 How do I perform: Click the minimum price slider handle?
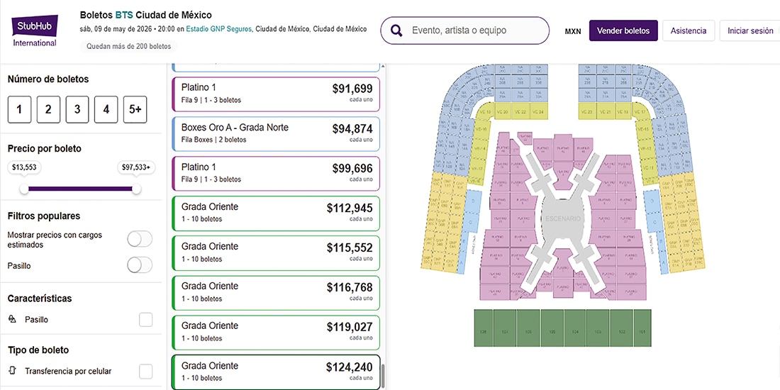pyautogui.click(x=24, y=189)
